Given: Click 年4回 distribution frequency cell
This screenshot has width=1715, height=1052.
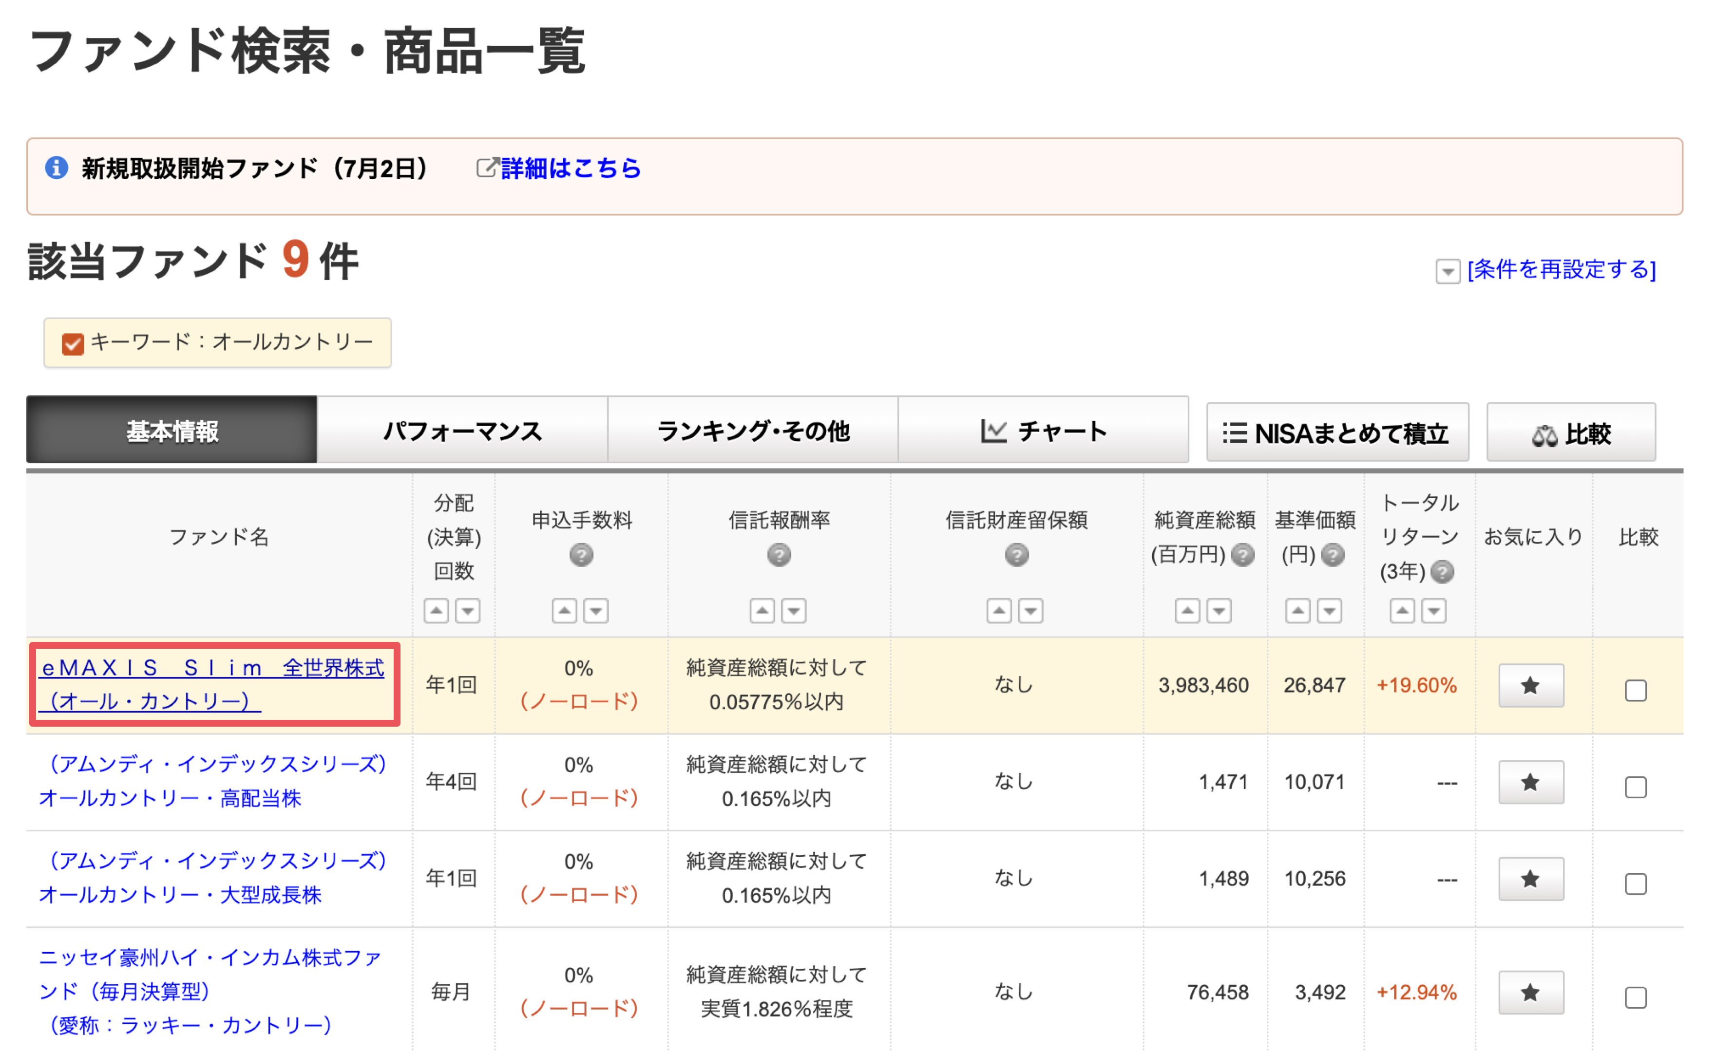Looking at the screenshot, I should [x=451, y=781].
